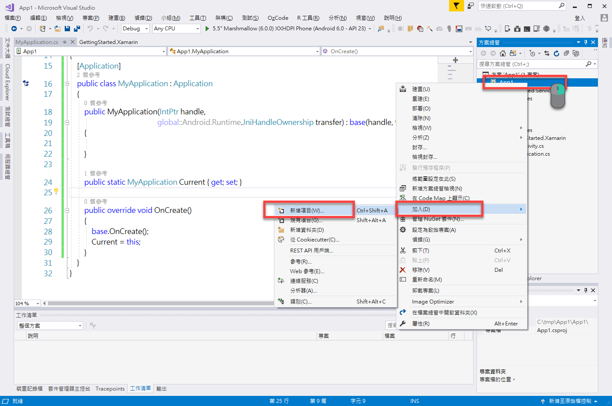Click 新增至原始檔控制 in the status bar
The image size is (612, 406).
click(569, 401)
